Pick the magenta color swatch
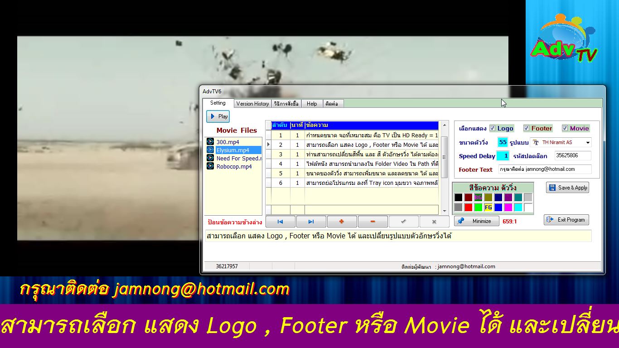The image size is (619, 348). (x=508, y=208)
